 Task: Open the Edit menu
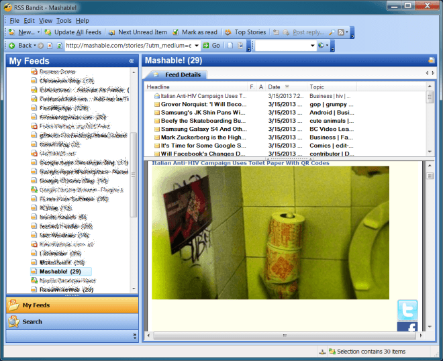click(29, 21)
